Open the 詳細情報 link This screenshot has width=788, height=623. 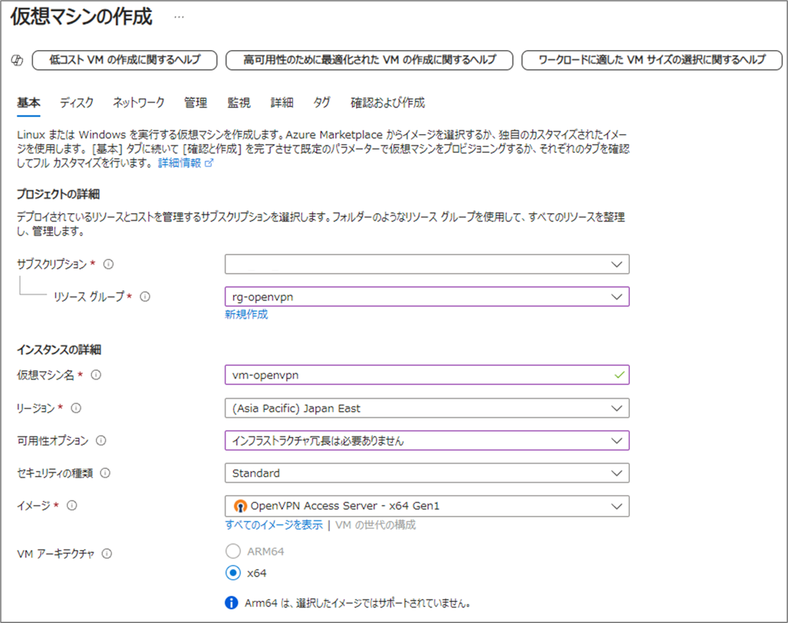coord(180,163)
